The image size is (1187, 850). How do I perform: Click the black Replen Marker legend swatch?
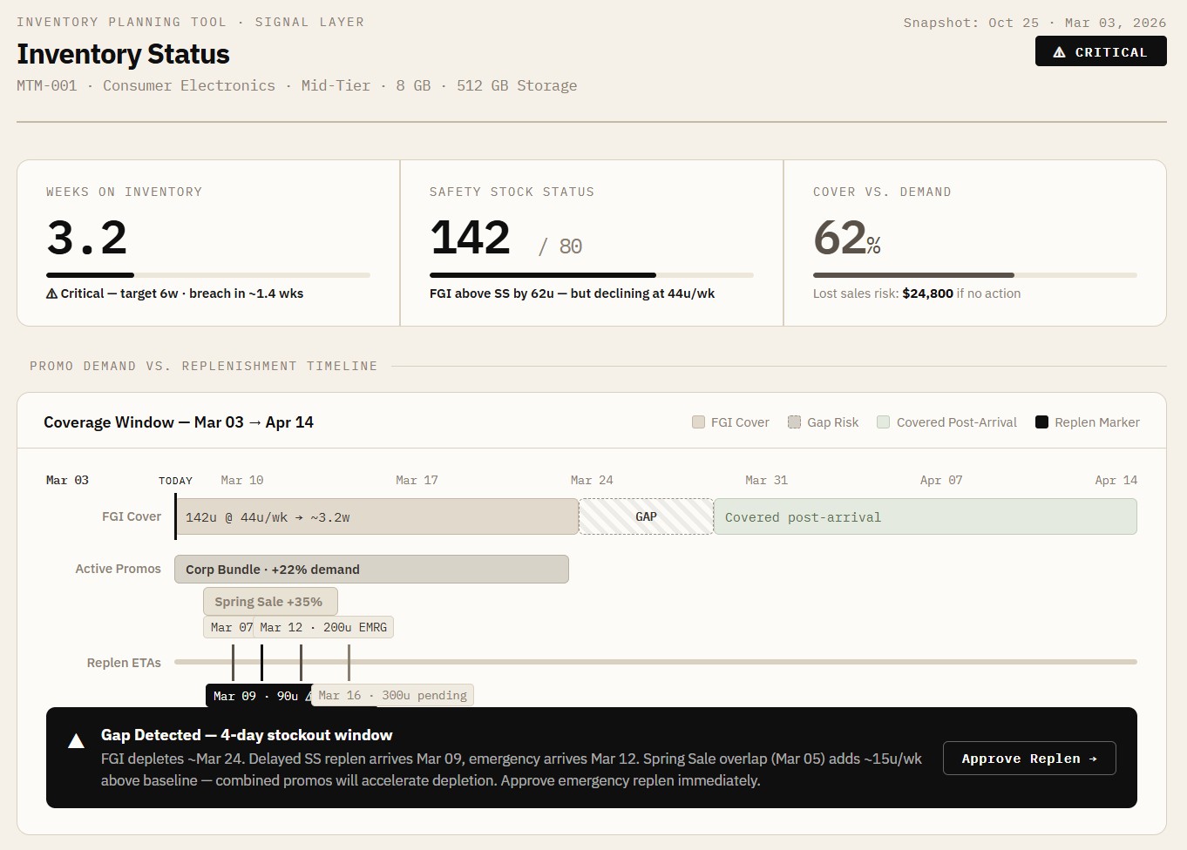pos(1041,422)
